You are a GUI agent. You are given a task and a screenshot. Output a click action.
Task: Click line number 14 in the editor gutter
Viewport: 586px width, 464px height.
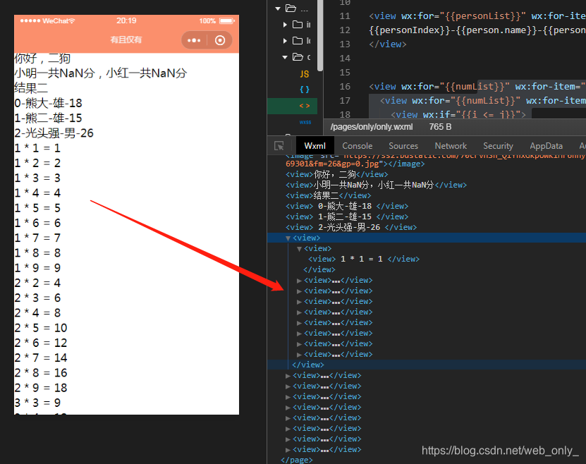click(x=345, y=59)
